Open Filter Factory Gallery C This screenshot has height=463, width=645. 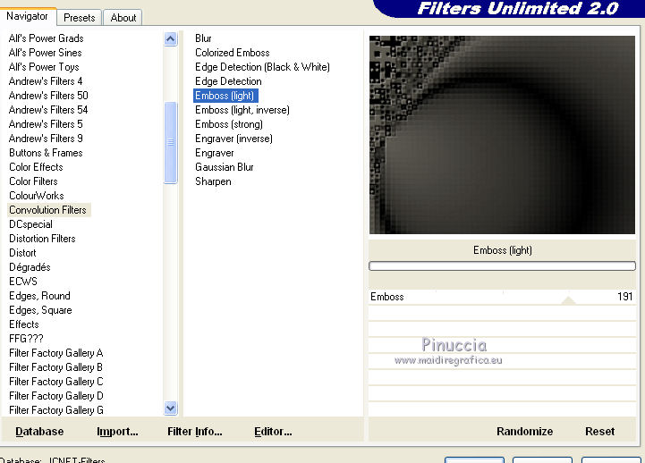[56, 382]
